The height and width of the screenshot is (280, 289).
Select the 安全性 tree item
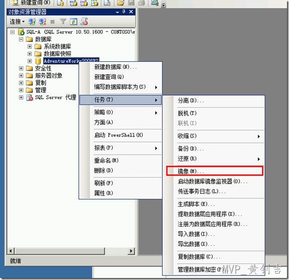[43, 68]
